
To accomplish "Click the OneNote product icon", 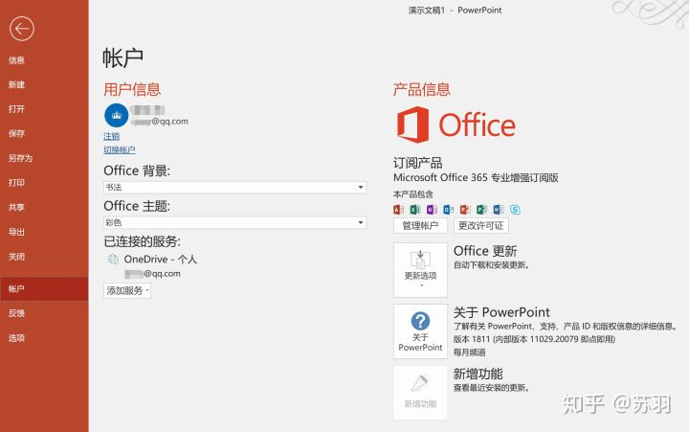I will [x=432, y=210].
